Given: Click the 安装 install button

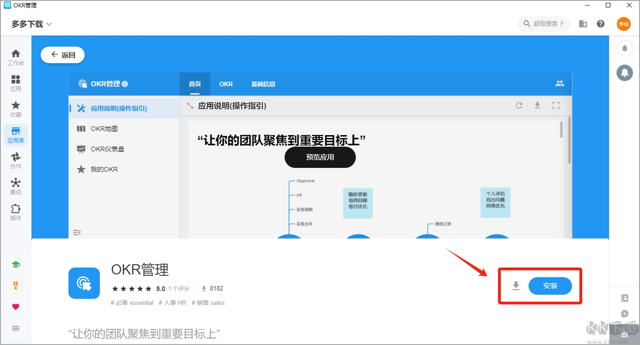Looking at the screenshot, I should [550, 286].
